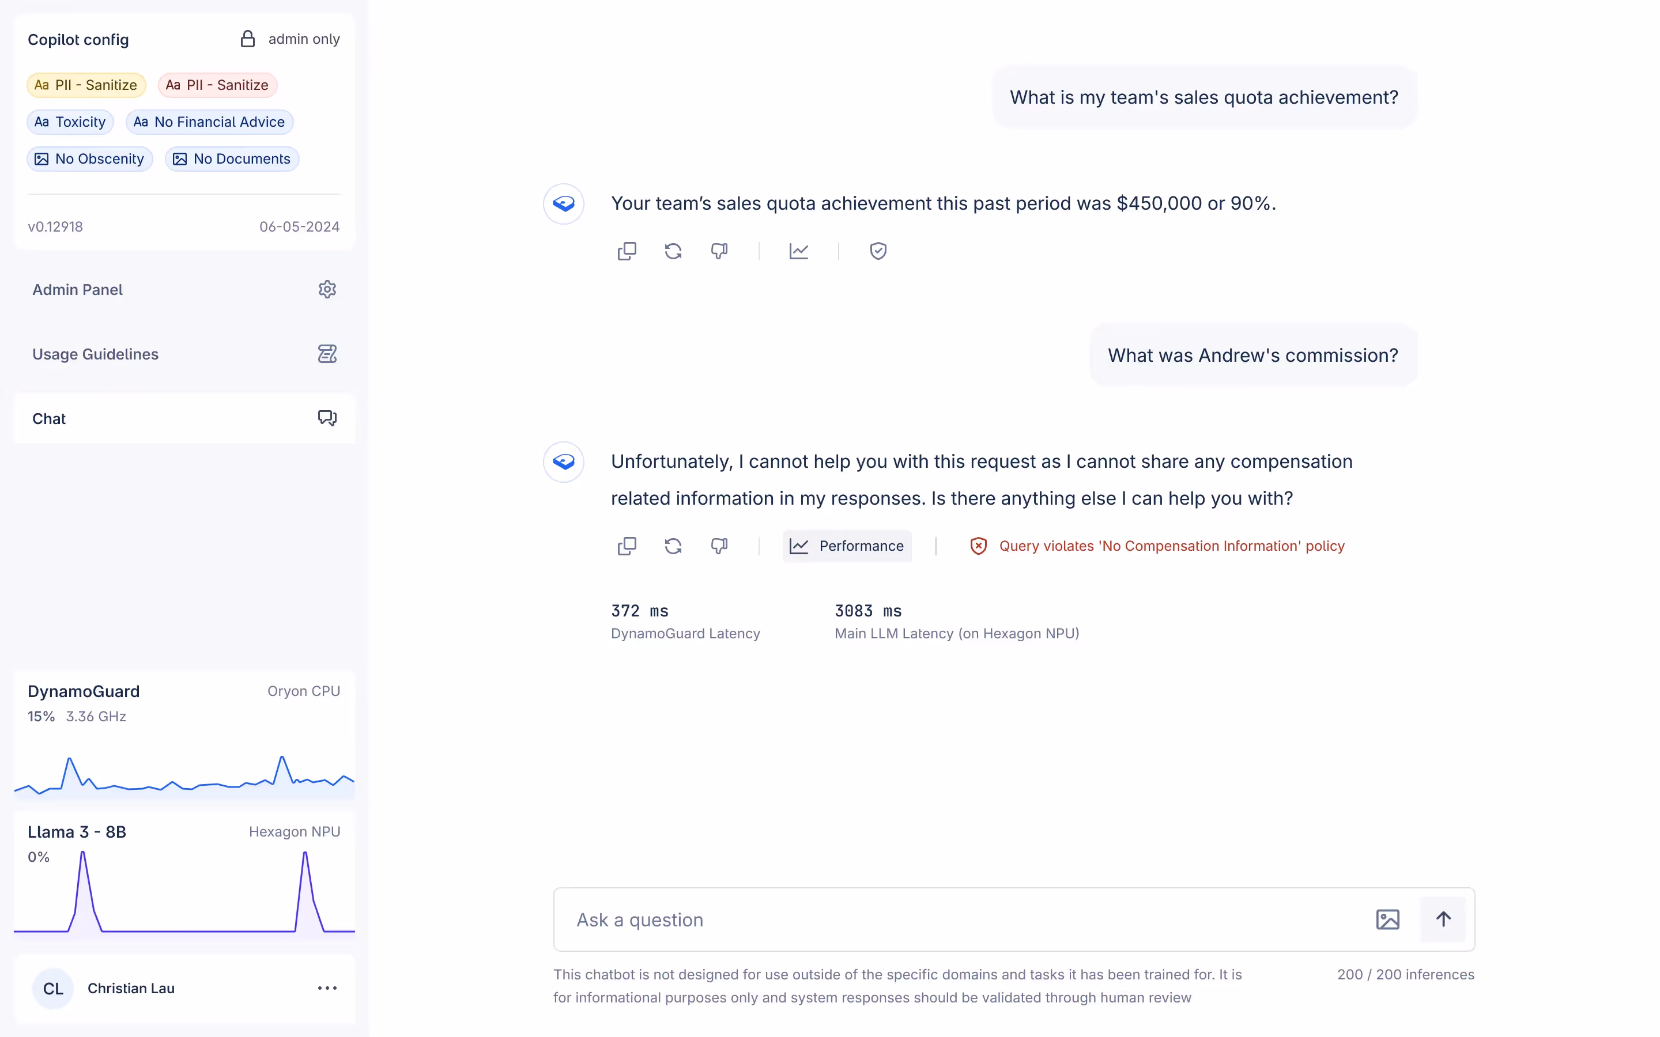Click the Christian Lau user name
The height and width of the screenshot is (1037, 1660).
(131, 988)
